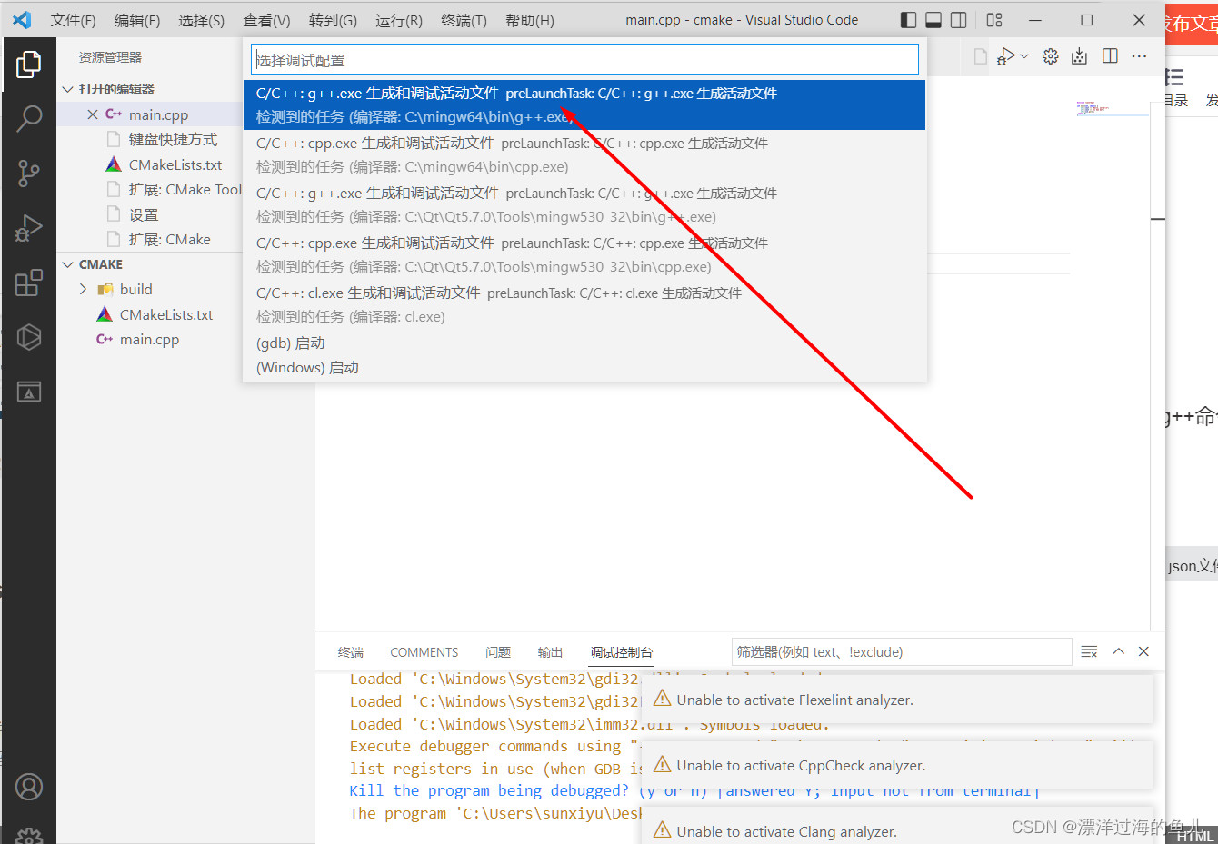This screenshot has height=844, width=1218.
Task: Choose cpp.exe config from Qt mingw530_32
Action: coord(584,255)
